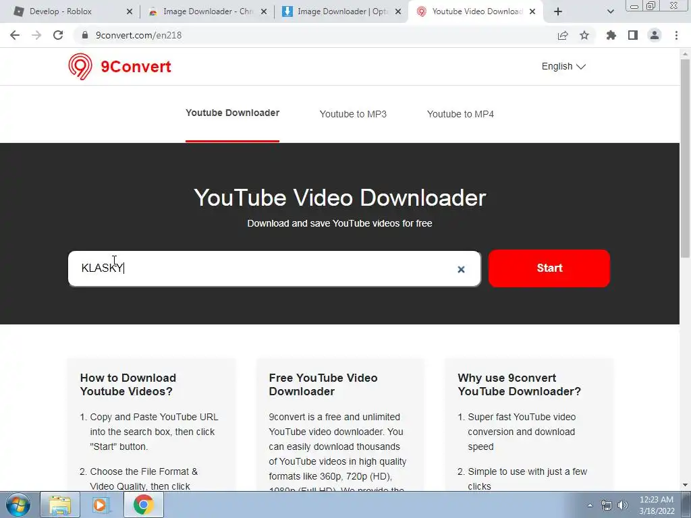Viewport: 691px width, 518px height.
Task: Open a new tab with the plus button
Action: [558, 11]
